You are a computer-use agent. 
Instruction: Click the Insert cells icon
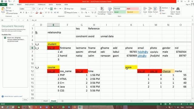click(x=145, y=9)
